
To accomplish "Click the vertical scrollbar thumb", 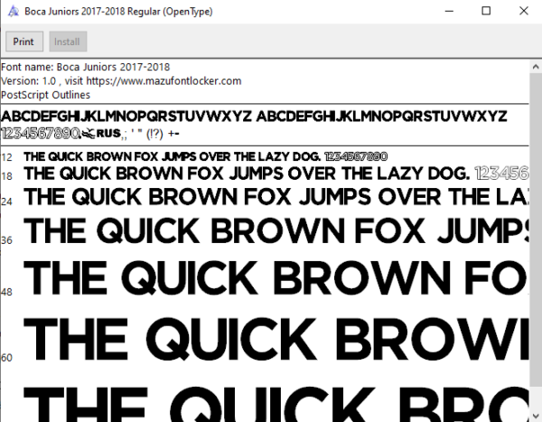I will click(x=536, y=229).
